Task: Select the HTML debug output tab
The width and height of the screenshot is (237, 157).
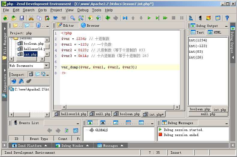Action: pos(214,32)
